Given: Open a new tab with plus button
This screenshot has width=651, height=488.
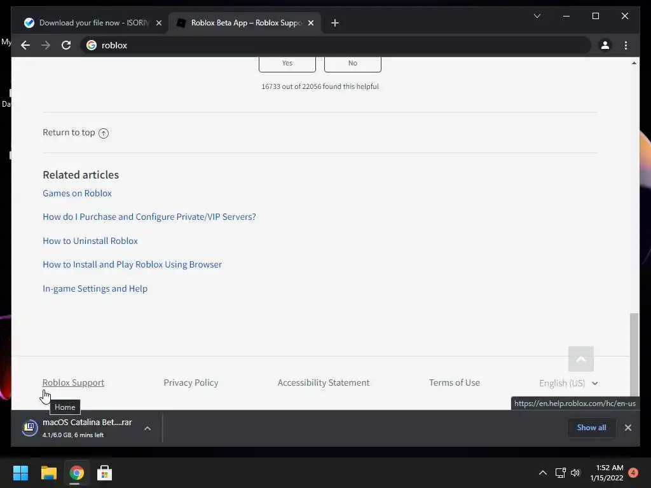Looking at the screenshot, I should tap(335, 23).
